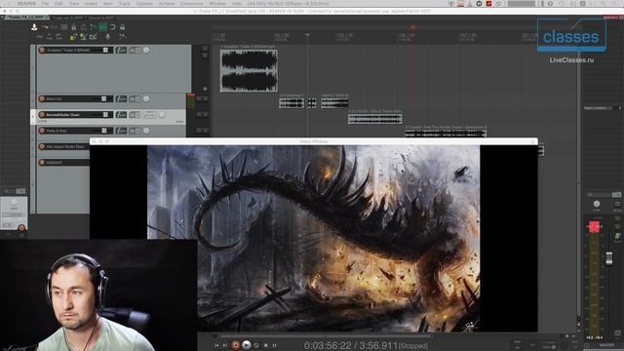Toggle the snap magnet icon in toolbar

point(113,27)
